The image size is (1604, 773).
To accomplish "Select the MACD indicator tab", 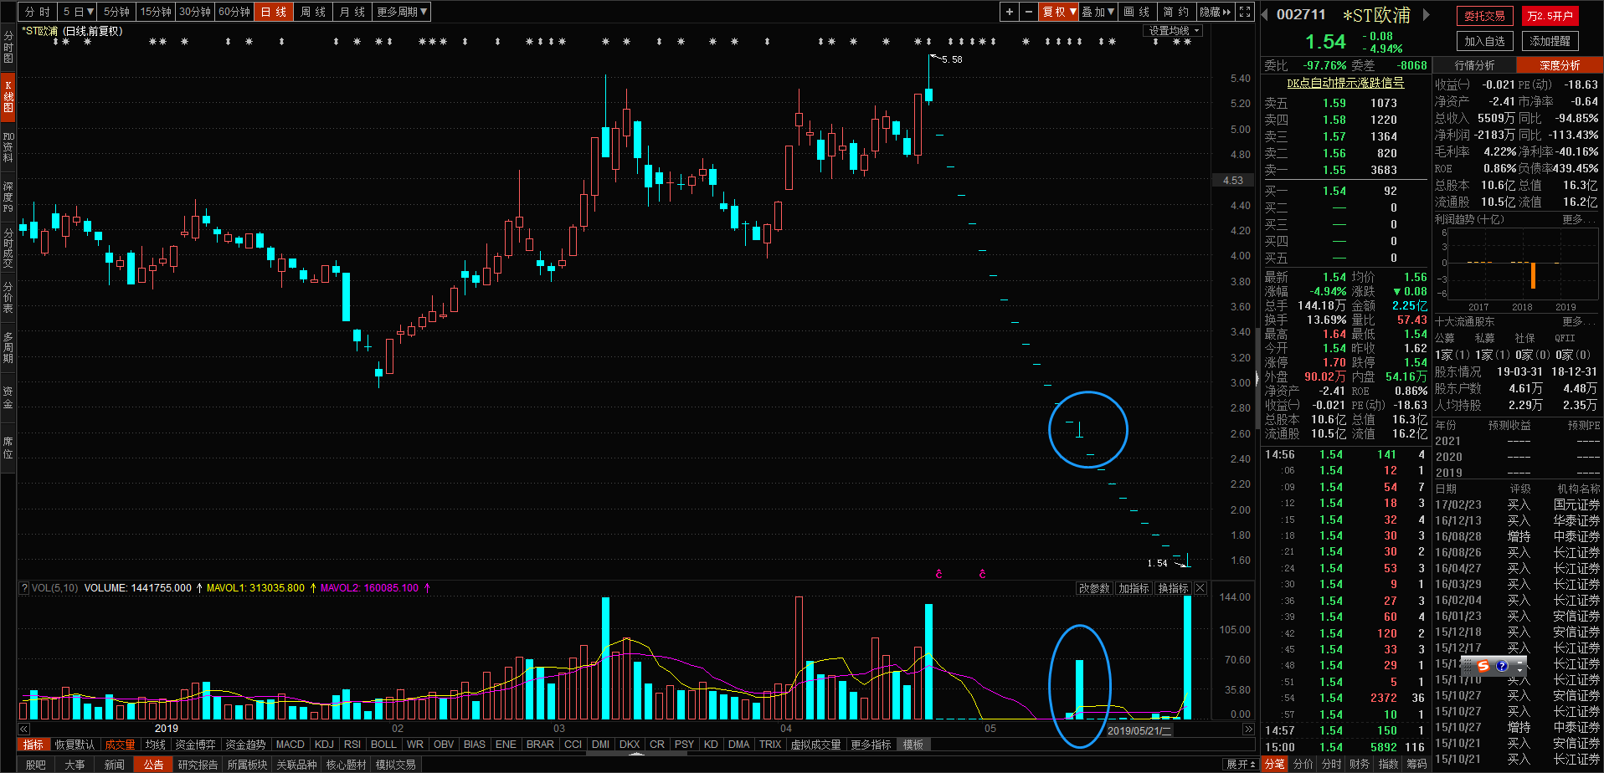I will [290, 745].
